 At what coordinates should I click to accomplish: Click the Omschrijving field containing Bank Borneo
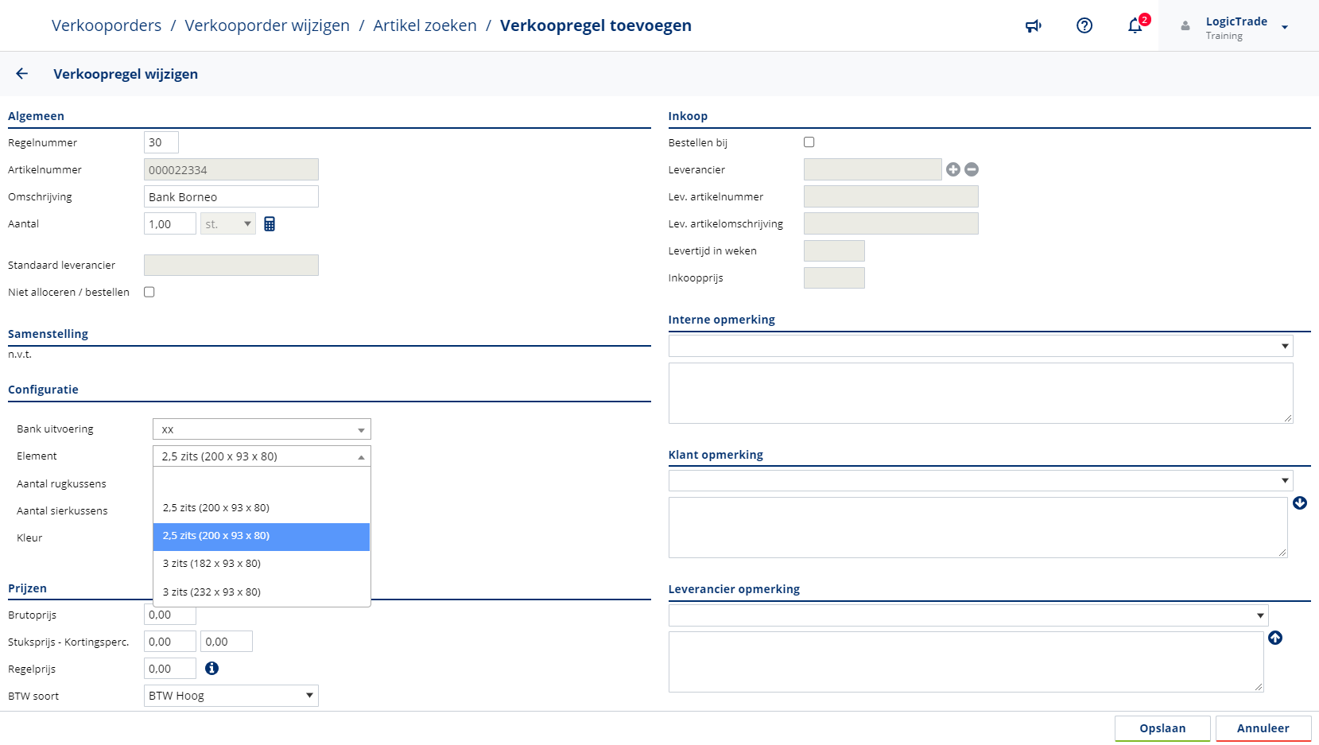(231, 197)
